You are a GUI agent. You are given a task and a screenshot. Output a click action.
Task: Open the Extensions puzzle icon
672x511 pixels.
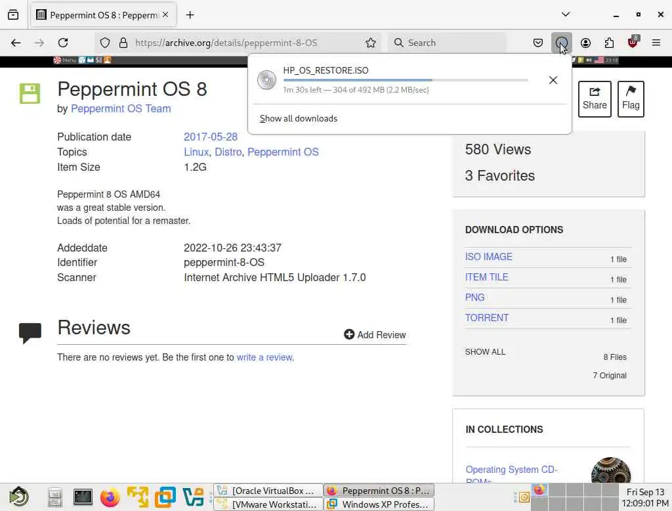point(609,43)
